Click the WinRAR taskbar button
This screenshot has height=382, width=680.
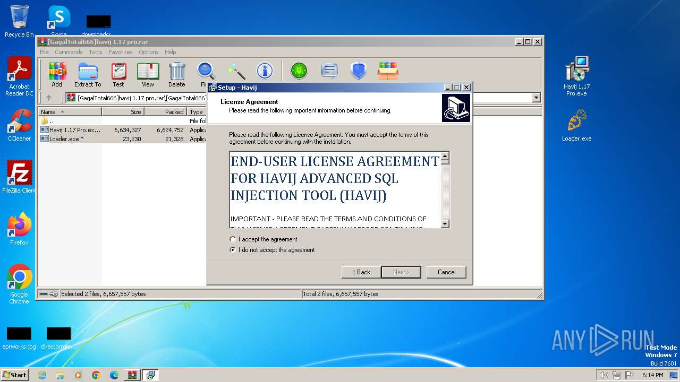point(132,375)
